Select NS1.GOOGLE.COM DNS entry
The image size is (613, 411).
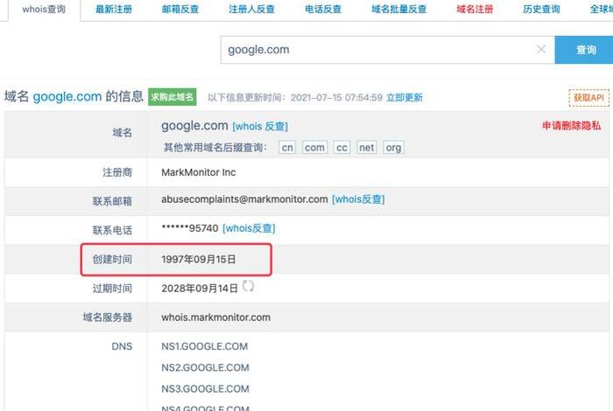[204, 346]
